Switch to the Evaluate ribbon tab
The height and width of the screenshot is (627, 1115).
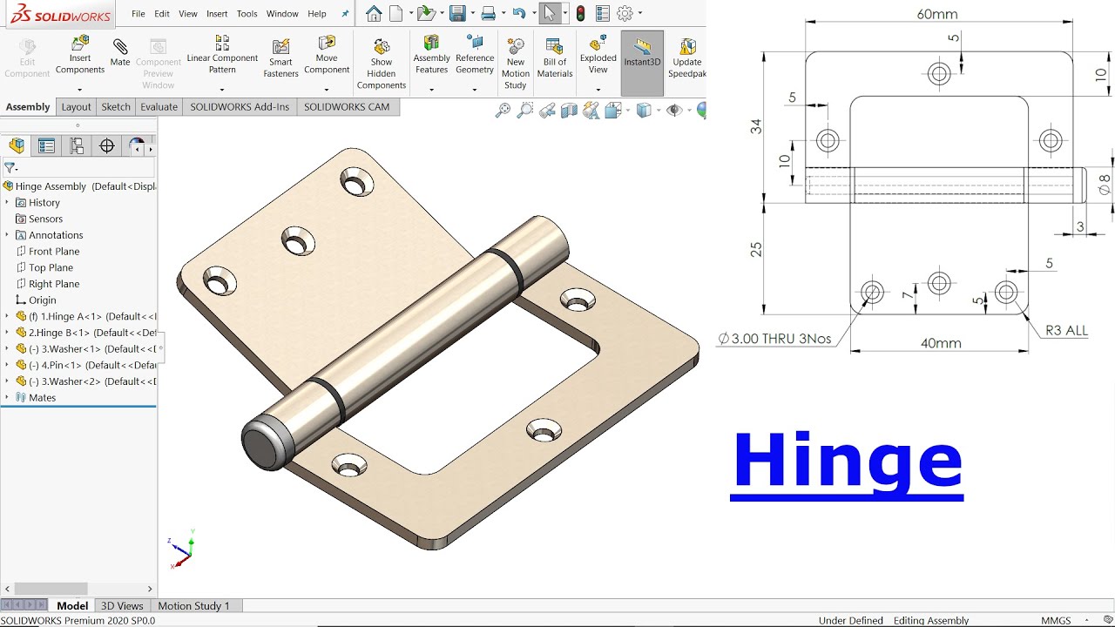coord(159,107)
